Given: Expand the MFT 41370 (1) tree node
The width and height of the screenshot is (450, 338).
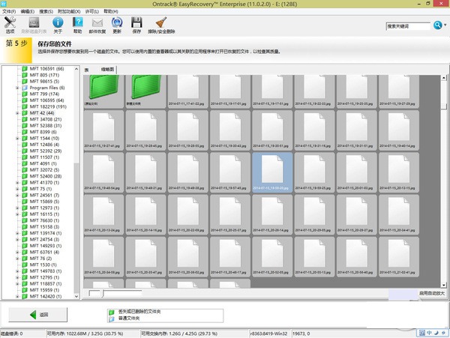Looking at the screenshot, I should pos(17,183).
